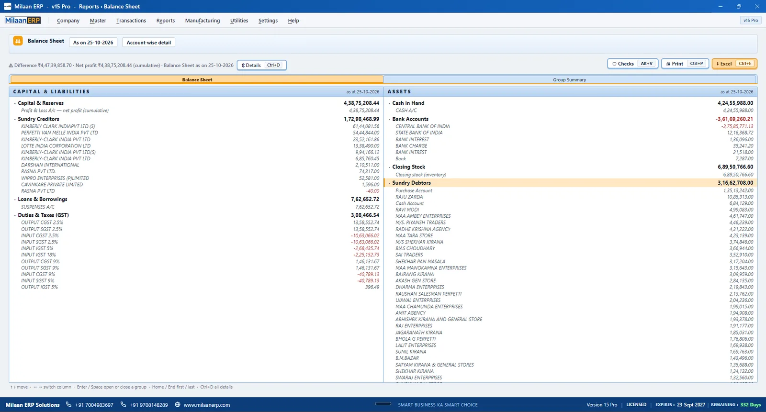Open the www.milaanerp.com link
The image size is (766, 412).
coord(206,405)
